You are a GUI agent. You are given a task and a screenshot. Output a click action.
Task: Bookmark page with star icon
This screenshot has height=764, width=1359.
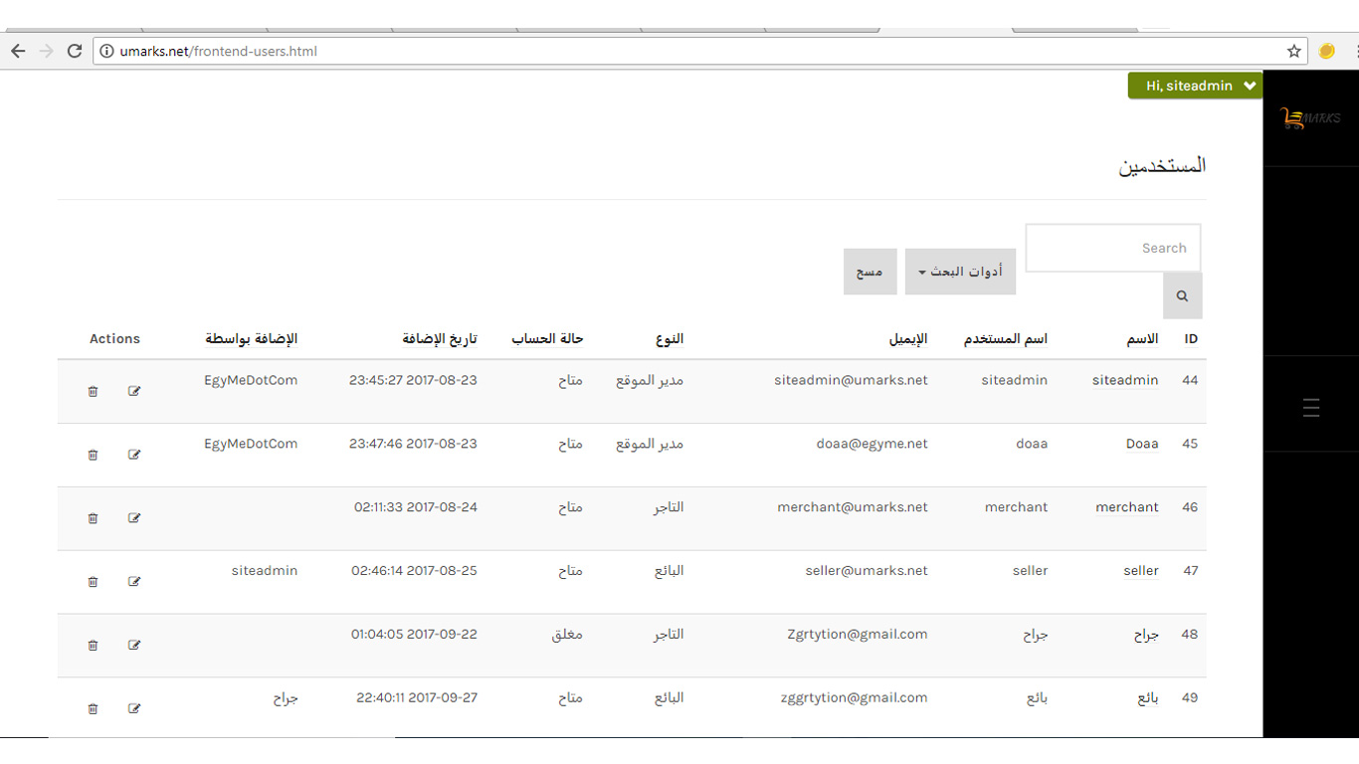1293,51
